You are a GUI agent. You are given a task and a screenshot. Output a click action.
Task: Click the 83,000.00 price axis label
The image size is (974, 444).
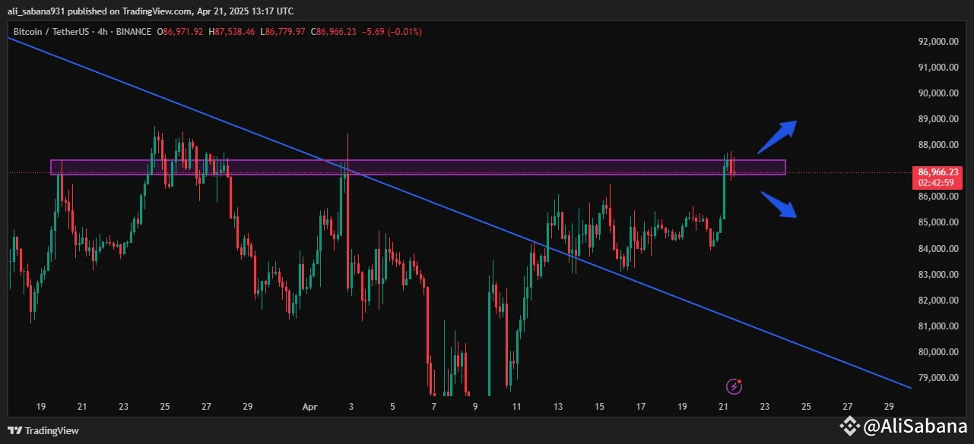pyautogui.click(x=938, y=275)
